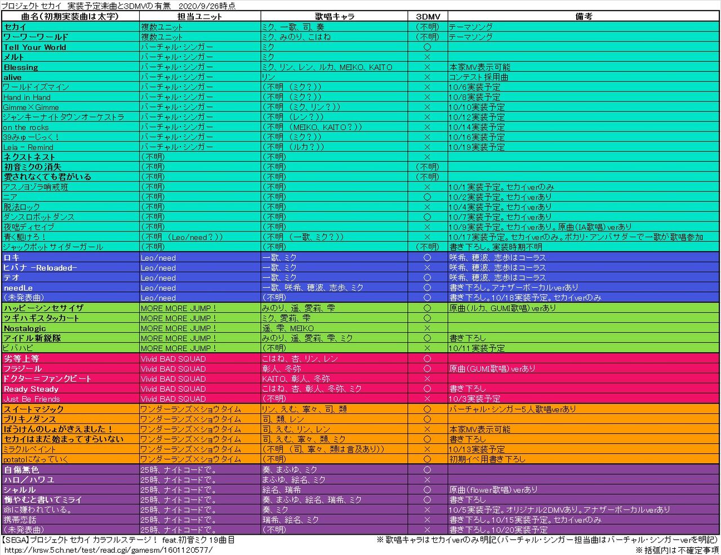Screen dimensions: 721x555
Task: Select the Tell Your World song cell
Action: 70,47
